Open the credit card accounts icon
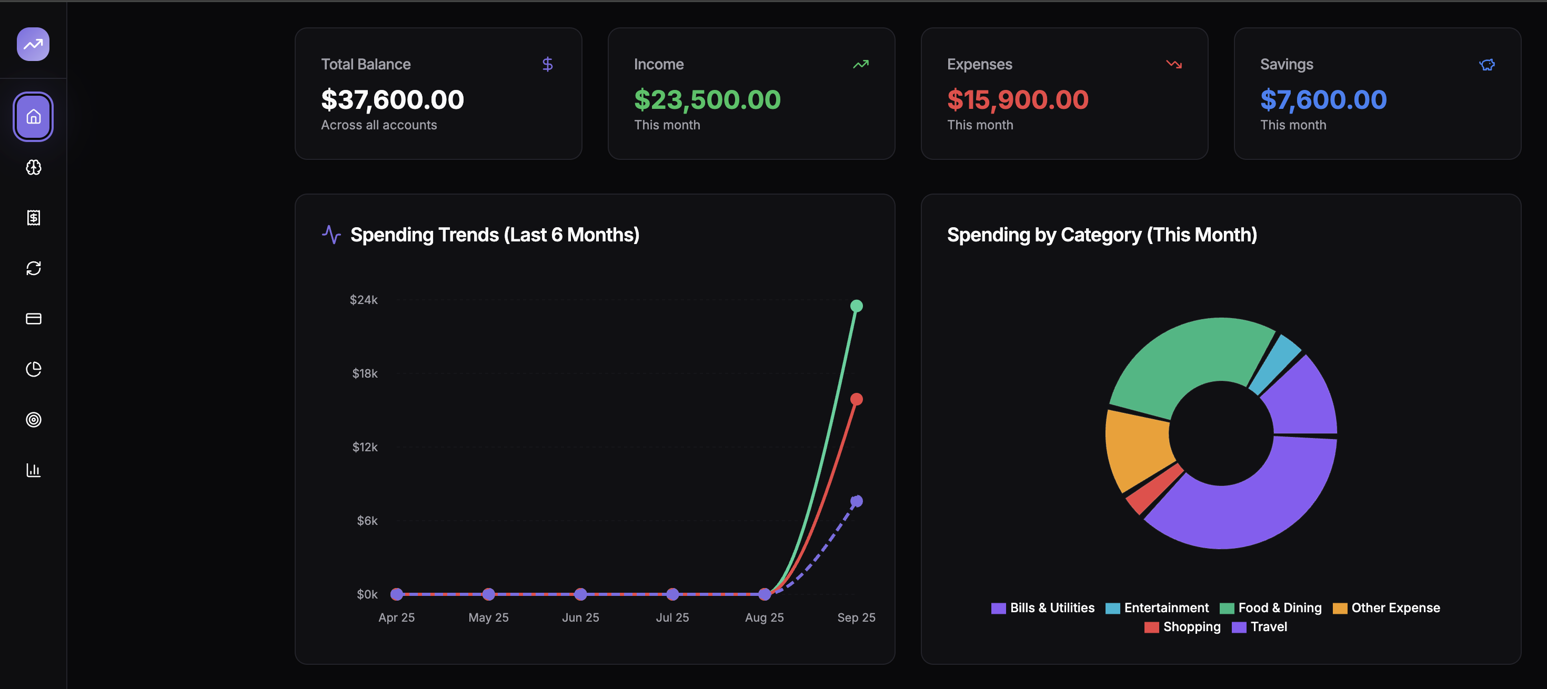Viewport: 1547px width, 689px height. [34, 318]
